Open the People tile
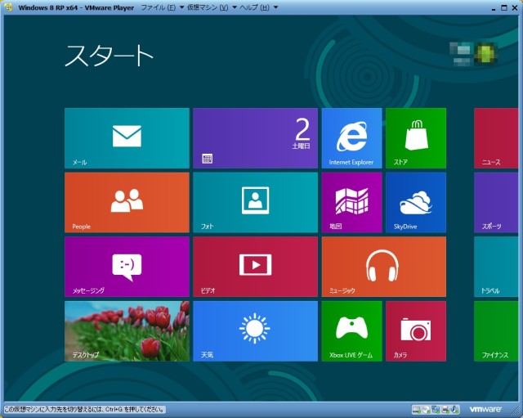The width and height of the screenshot is (523, 418). 127,202
